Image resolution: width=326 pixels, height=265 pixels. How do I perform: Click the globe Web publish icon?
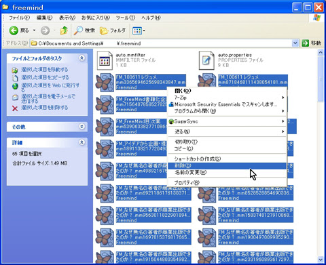[x=15, y=86]
